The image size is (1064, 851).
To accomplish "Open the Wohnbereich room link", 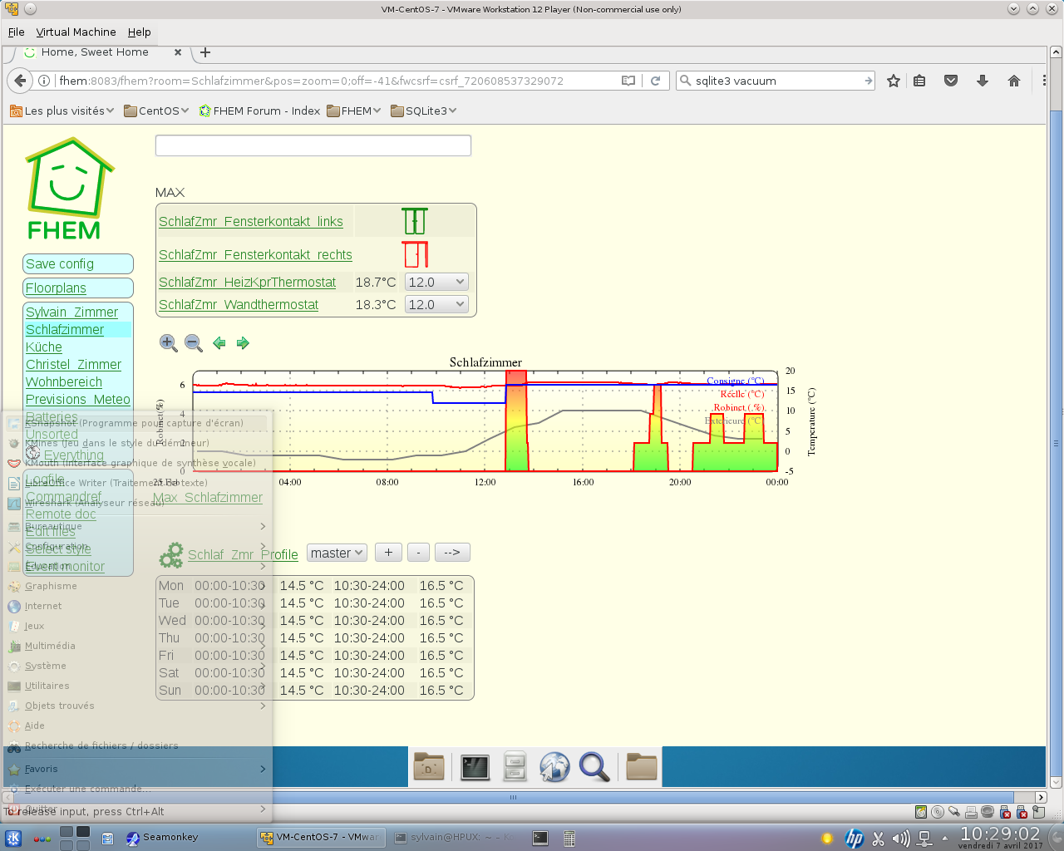I will 64,381.
